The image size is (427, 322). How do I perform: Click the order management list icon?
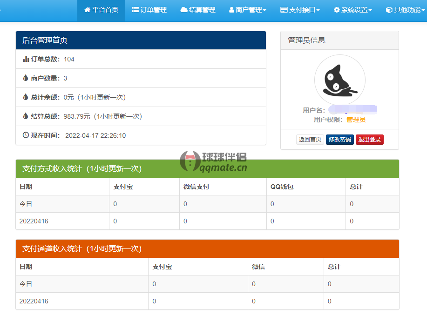tap(135, 10)
